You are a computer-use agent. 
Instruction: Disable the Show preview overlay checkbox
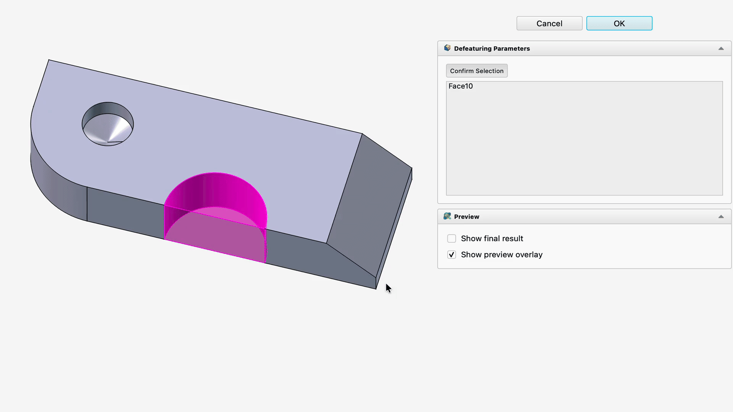pos(452,254)
